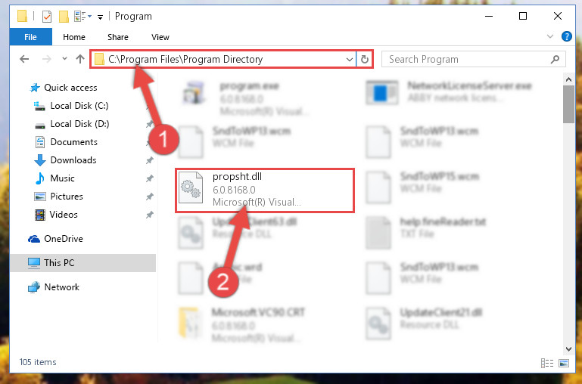The width and height of the screenshot is (582, 384).
Task: Click the search magnifier icon
Action: click(555, 59)
